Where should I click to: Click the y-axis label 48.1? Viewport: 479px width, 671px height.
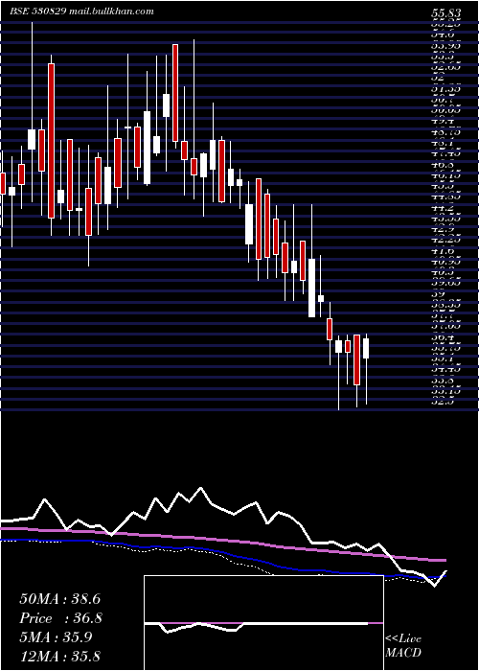(443, 144)
